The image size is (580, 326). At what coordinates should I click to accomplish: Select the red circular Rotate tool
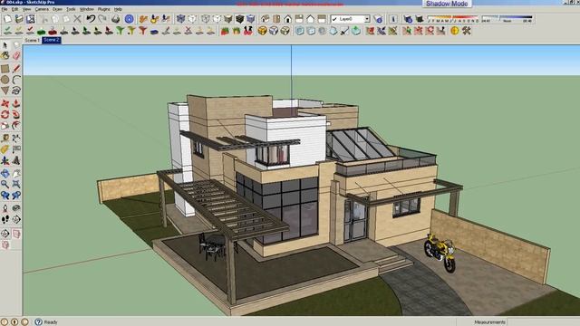tap(5, 115)
